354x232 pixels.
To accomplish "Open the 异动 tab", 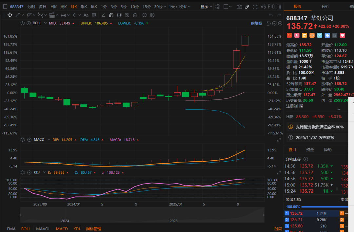I will point(327,150).
